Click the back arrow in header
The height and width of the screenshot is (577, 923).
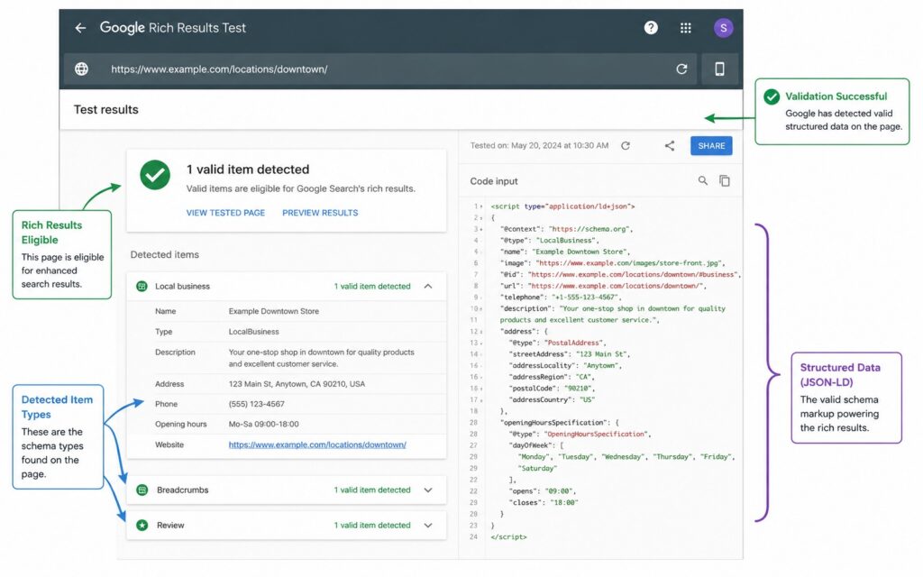[x=80, y=28]
